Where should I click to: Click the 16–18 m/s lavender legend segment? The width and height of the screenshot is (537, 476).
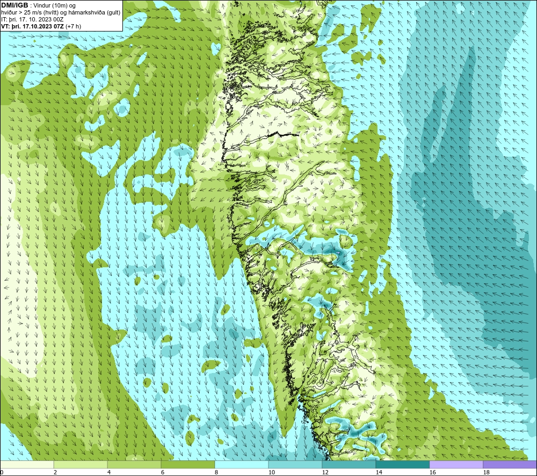point(456,464)
